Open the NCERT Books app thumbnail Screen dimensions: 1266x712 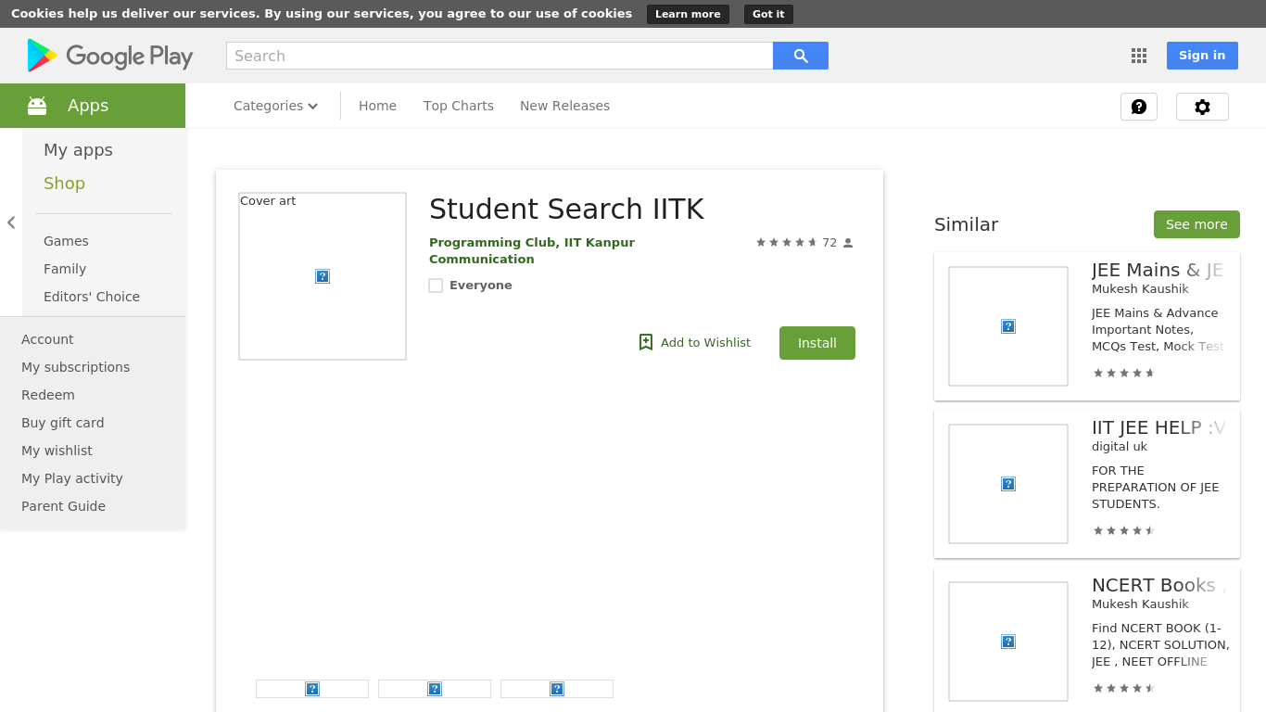(x=1008, y=642)
